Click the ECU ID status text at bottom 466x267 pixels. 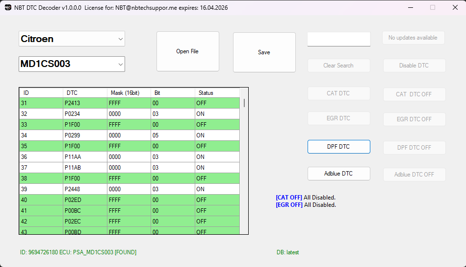coord(78,252)
